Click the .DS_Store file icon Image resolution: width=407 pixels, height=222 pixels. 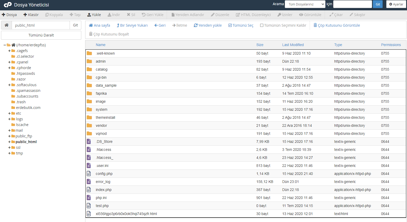89,142
